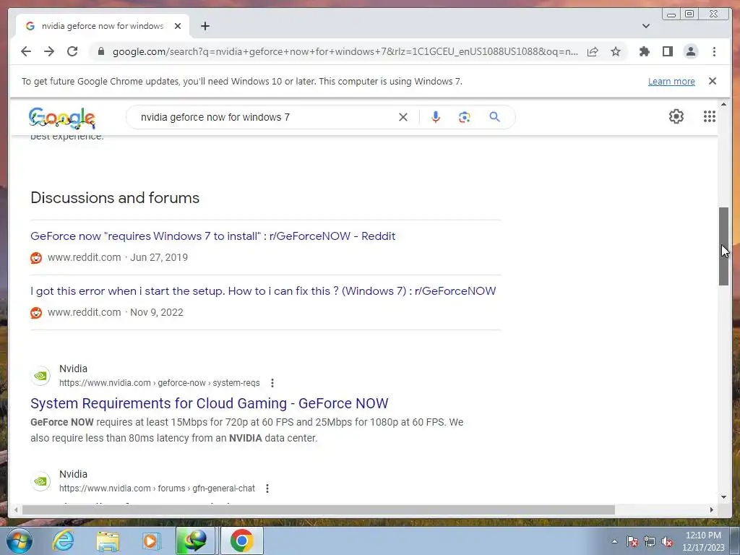Image resolution: width=740 pixels, height=555 pixels.
Task: Go back to the previous page
Action: [26, 51]
